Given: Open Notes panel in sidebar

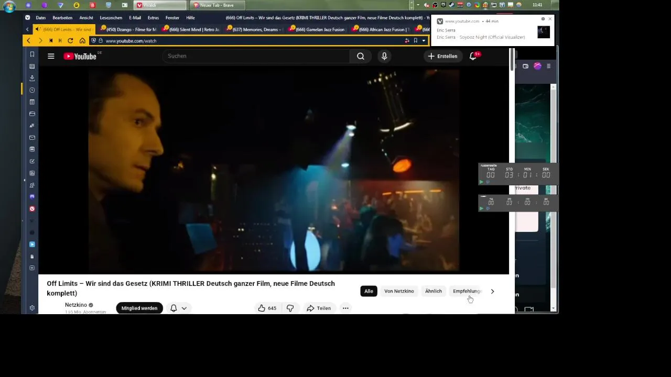Looking at the screenshot, I should [x=32, y=102].
